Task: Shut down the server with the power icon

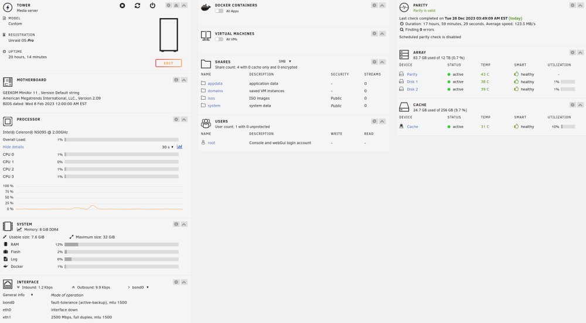Action: (x=152, y=6)
